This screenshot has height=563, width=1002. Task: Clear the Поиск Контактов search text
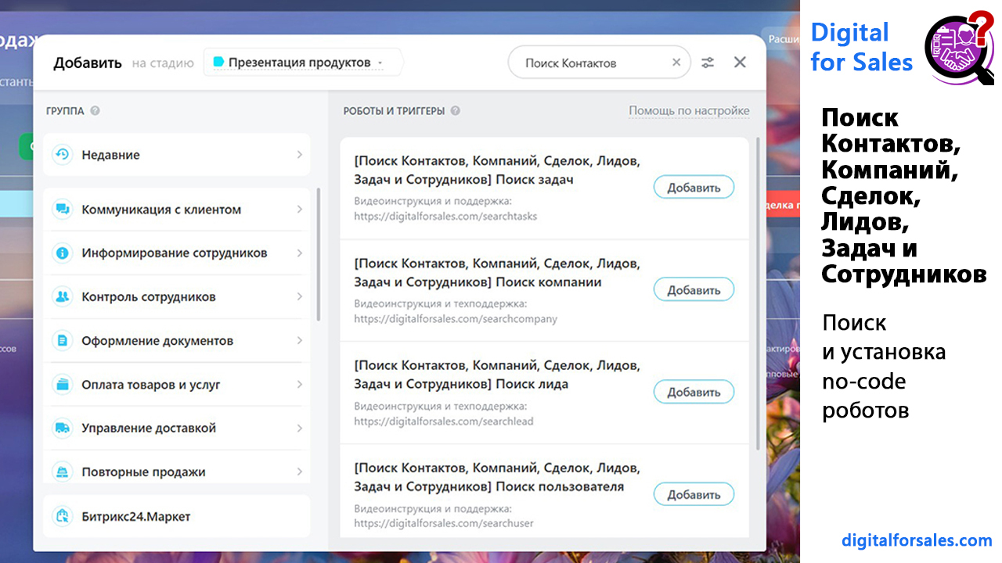point(676,63)
